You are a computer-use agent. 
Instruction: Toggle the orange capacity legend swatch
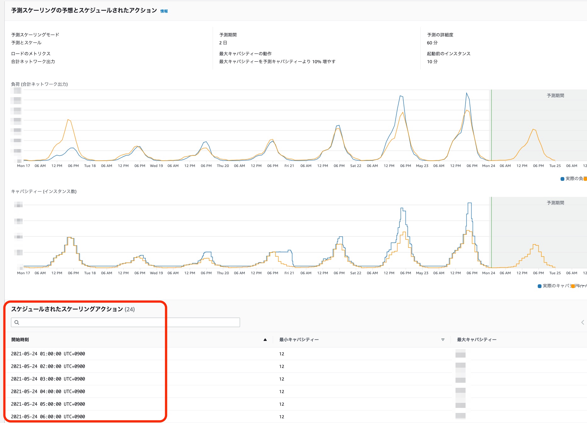click(573, 286)
